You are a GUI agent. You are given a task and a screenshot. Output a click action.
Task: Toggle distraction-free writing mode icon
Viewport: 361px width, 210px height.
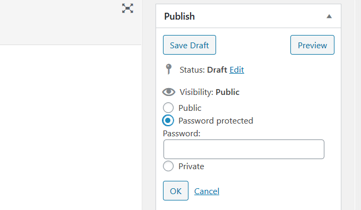127,8
